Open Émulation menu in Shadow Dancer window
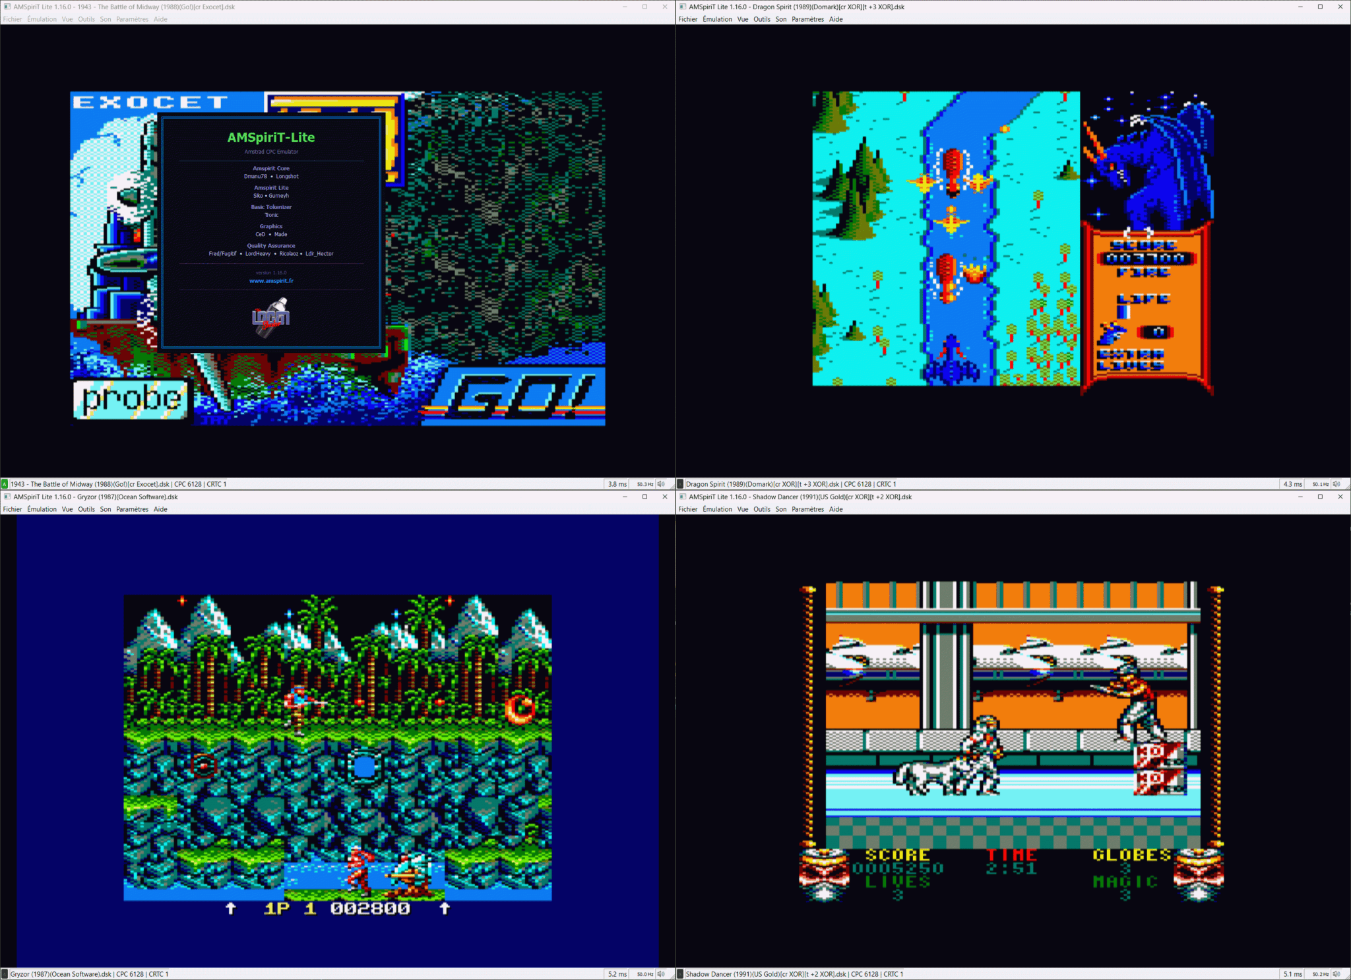The image size is (1351, 980). tap(717, 509)
